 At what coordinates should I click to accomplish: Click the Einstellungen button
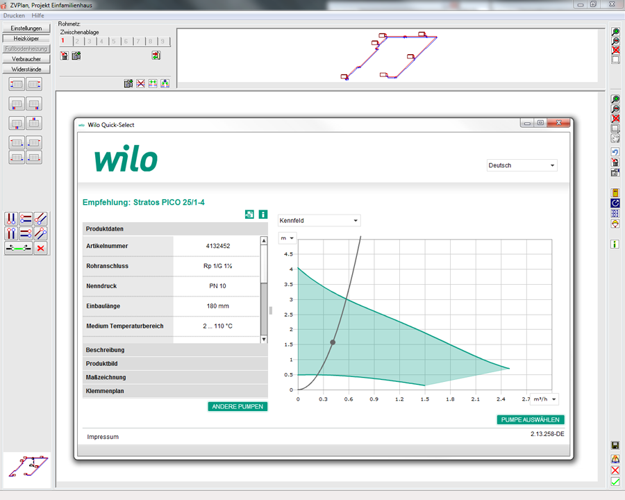click(26, 28)
